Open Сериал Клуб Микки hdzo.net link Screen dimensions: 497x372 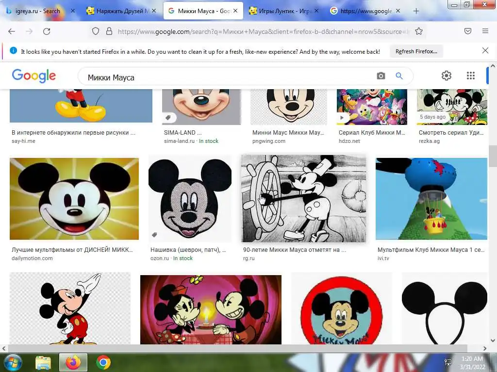[x=372, y=136]
